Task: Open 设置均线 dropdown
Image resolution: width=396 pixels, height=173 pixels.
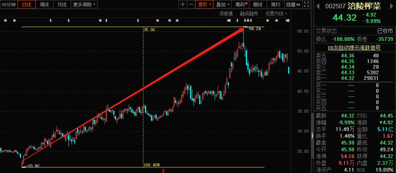Action: click(276, 14)
